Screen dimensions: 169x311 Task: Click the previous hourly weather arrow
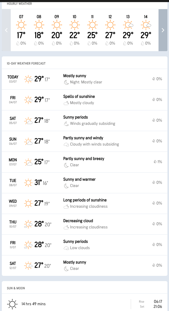[x=7, y=30]
